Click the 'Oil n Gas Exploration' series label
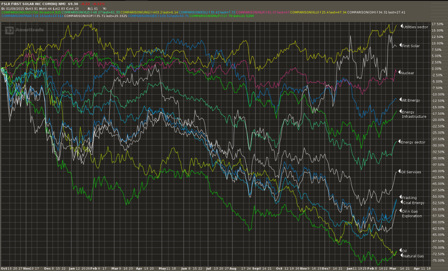Screen dimensions: 448x271 point(412,214)
